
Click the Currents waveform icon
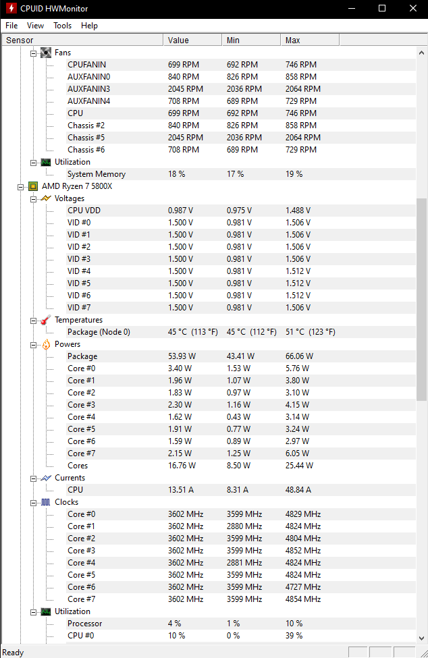click(46, 478)
